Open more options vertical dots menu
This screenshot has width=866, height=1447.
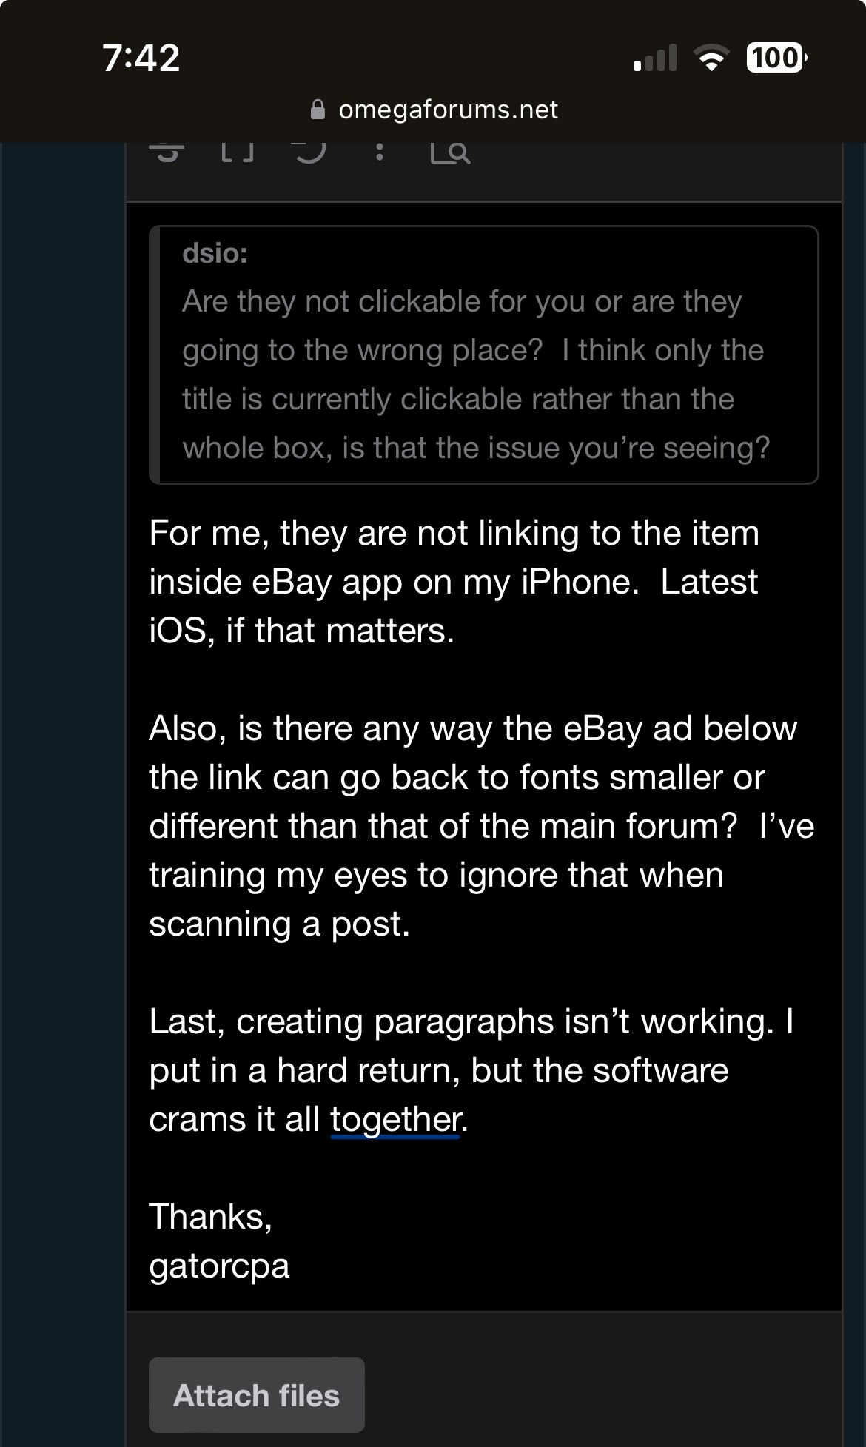point(380,152)
